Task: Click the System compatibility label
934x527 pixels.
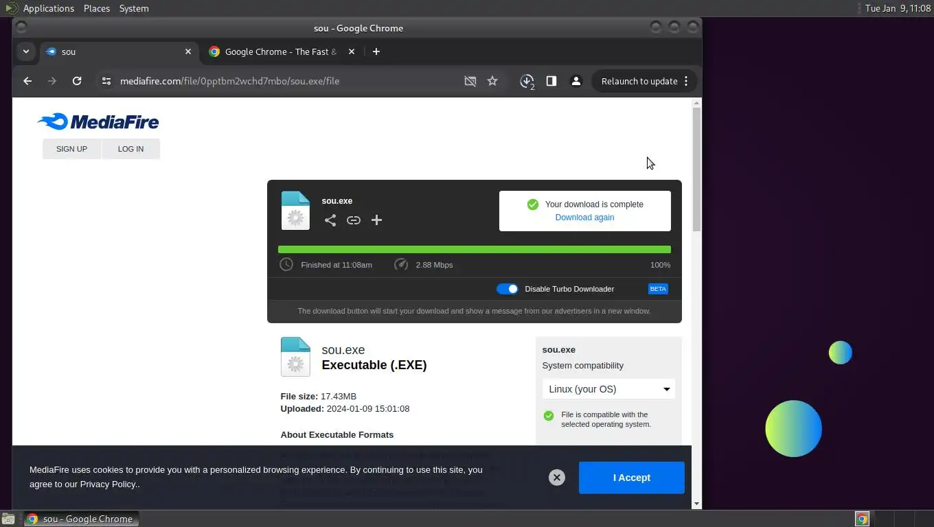Action: [582, 366]
